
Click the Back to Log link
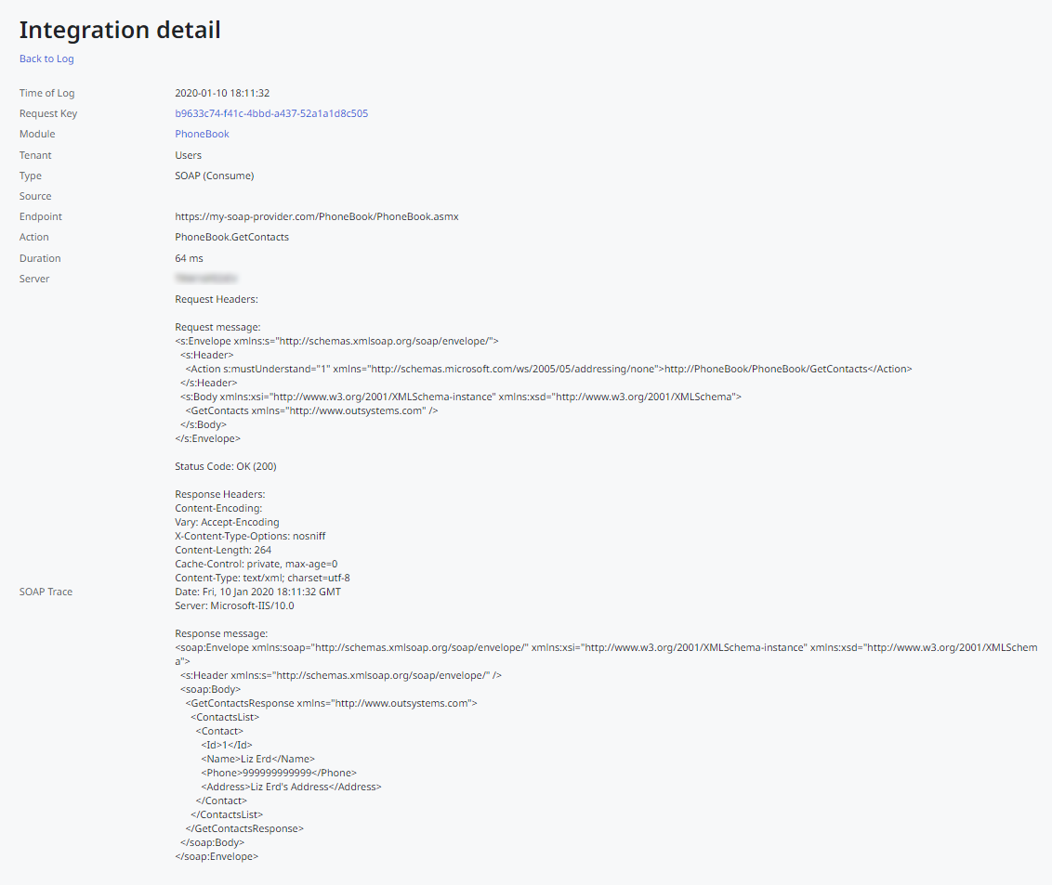[x=46, y=59]
